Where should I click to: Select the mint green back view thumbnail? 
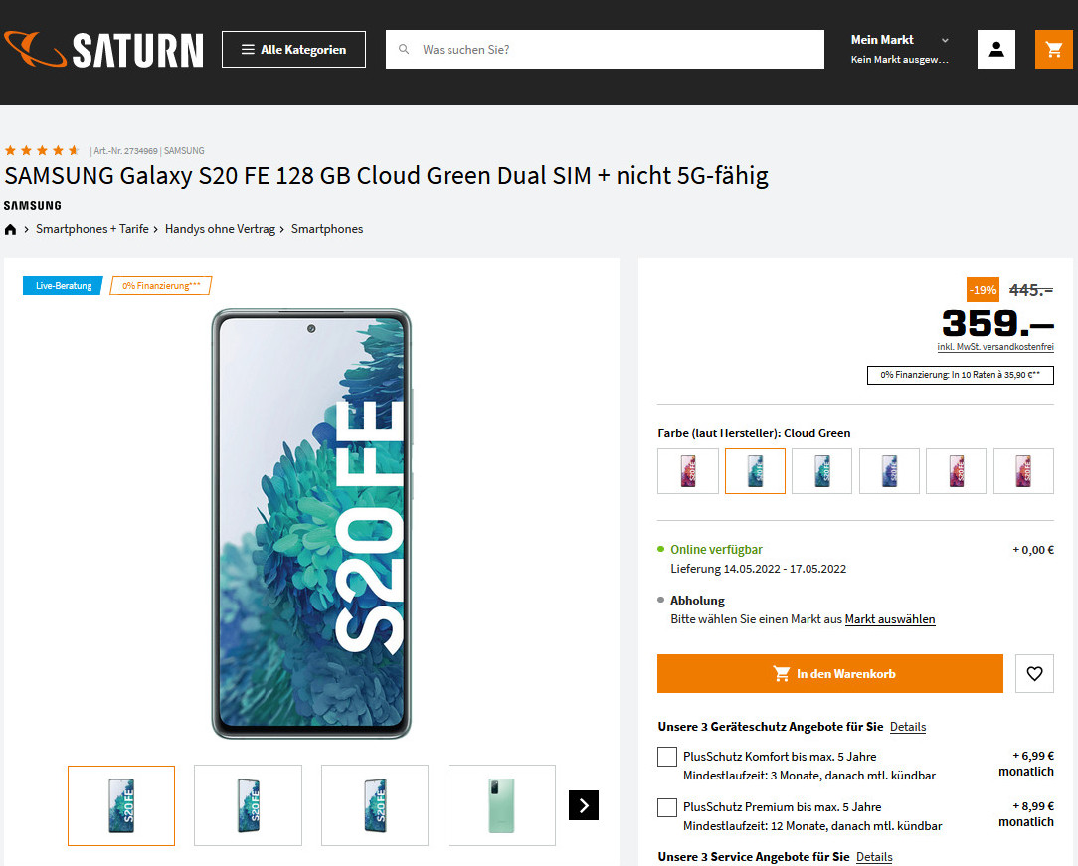pos(502,805)
